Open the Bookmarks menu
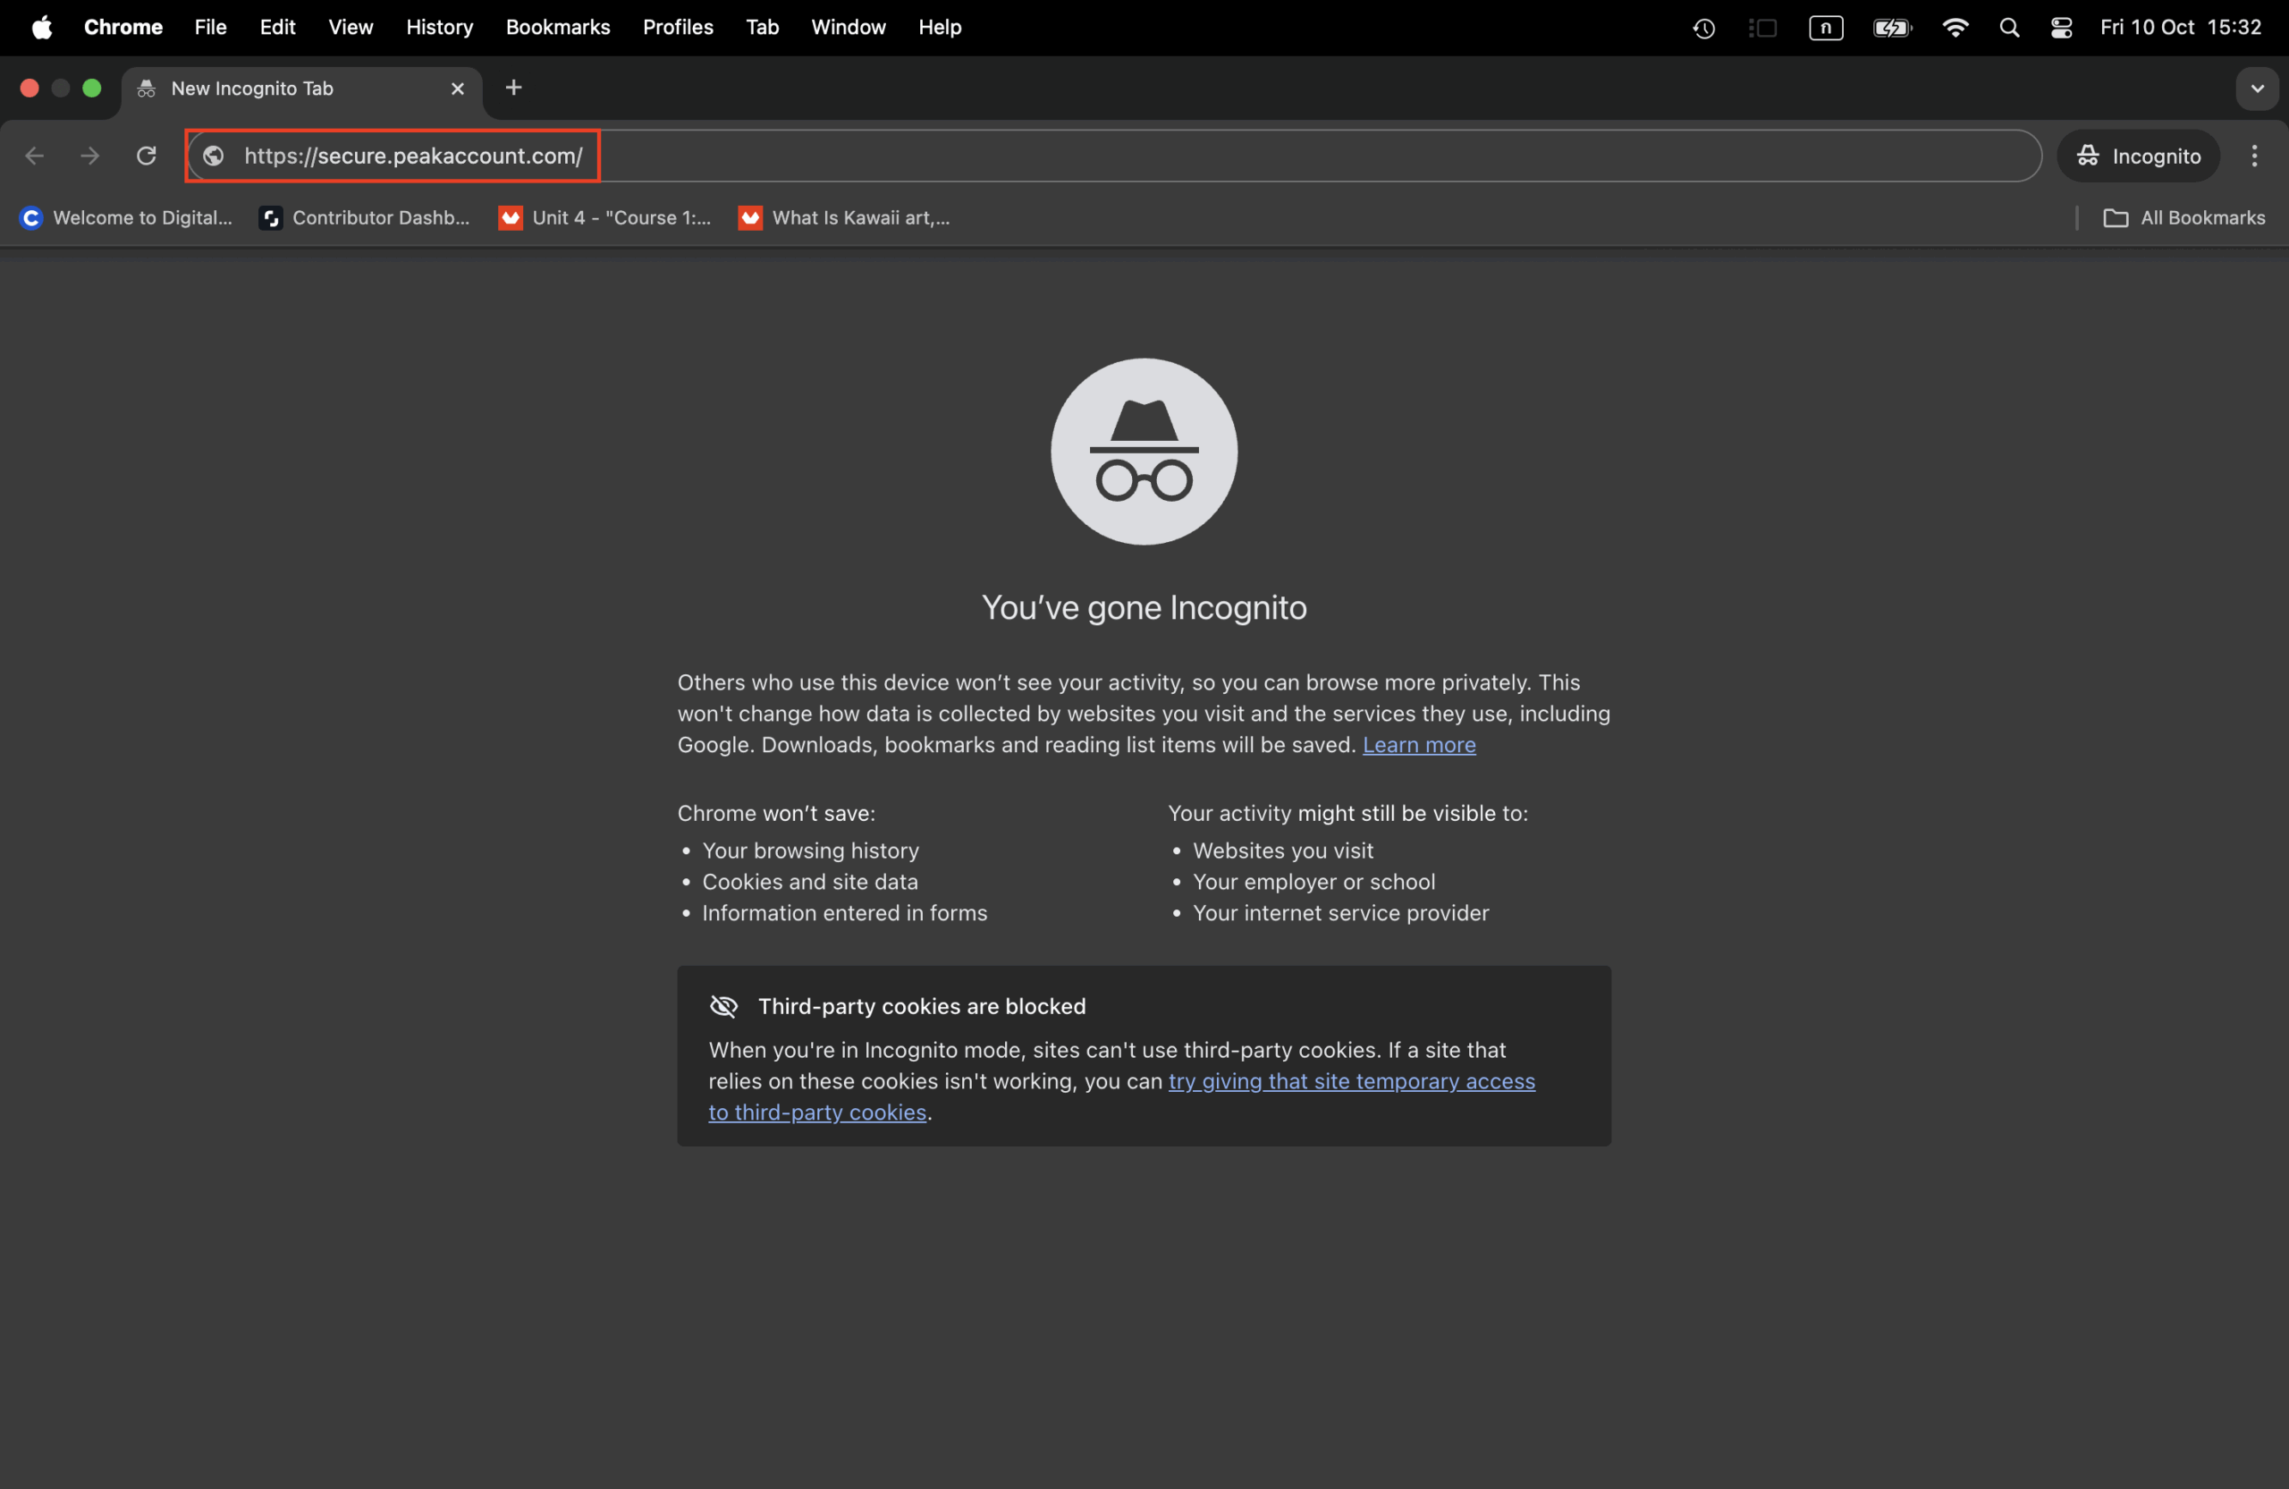2289x1489 pixels. pyautogui.click(x=558, y=27)
